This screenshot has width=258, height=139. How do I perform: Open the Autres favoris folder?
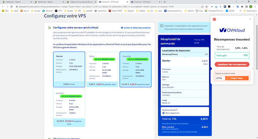coord(250,11)
